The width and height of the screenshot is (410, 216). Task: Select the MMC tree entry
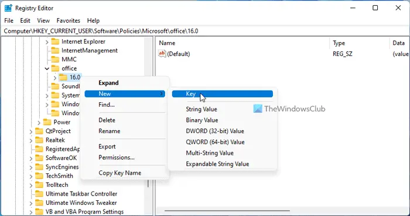(69, 60)
